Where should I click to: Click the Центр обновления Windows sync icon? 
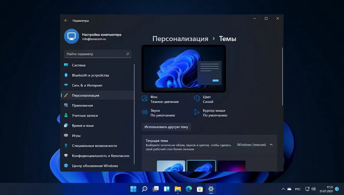[66, 166]
